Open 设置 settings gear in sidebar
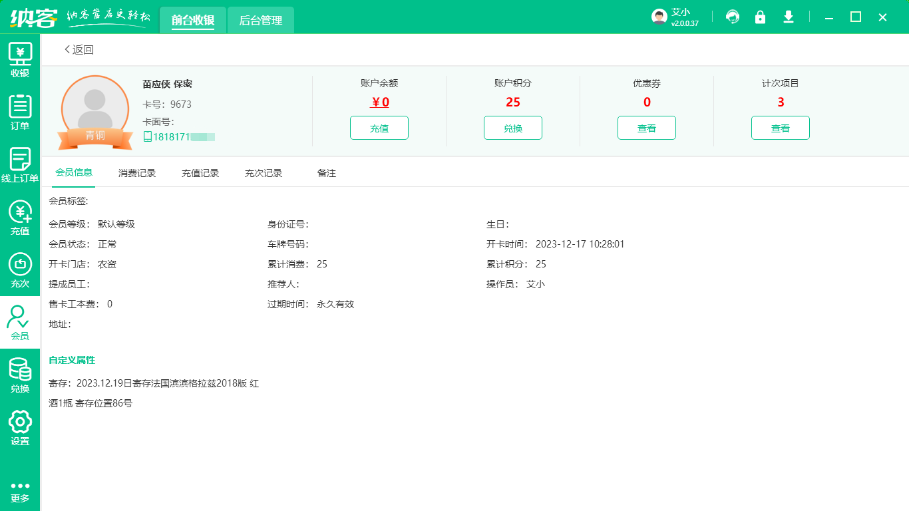Image resolution: width=909 pixels, height=511 pixels. pyautogui.click(x=20, y=428)
